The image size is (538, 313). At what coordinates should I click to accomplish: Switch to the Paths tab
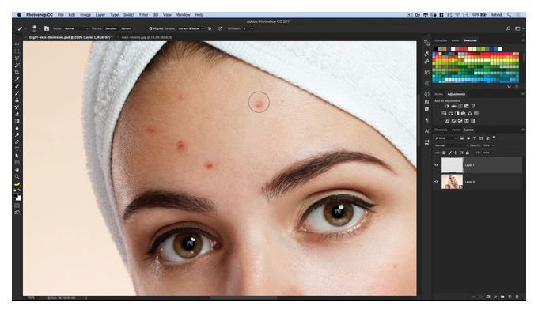tap(456, 130)
